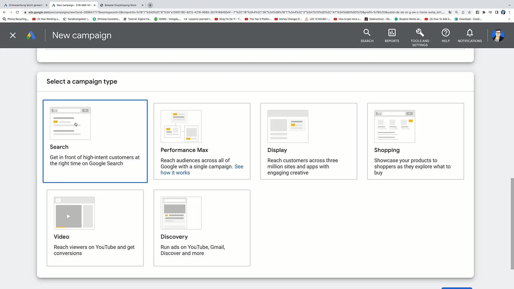Click the Search campaign illustration thumbnail
The width and height of the screenshot is (514, 289).
pyautogui.click(x=70, y=123)
